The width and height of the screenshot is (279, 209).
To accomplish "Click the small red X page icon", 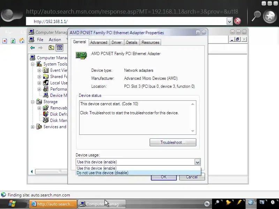I will click(x=5, y=41).
